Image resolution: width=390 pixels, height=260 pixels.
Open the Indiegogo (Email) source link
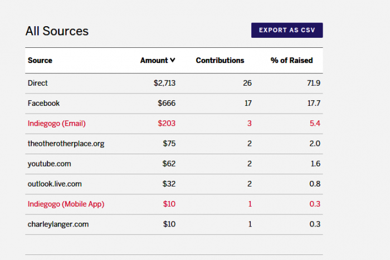pyautogui.click(x=56, y=123)
